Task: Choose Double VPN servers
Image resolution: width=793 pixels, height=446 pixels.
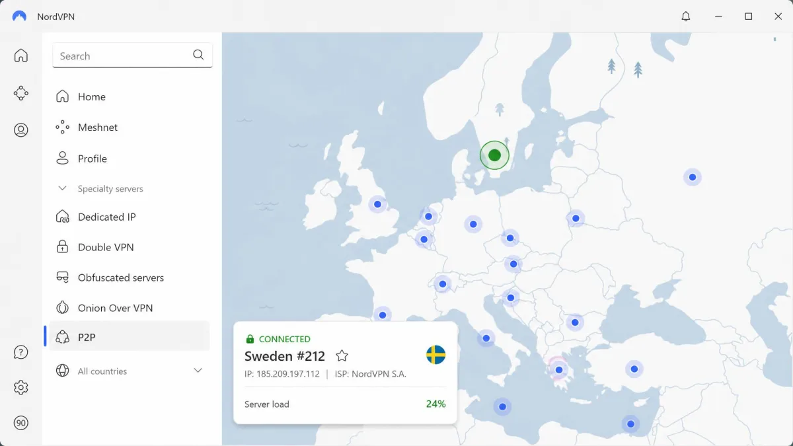Action: (x=130, y=247)
